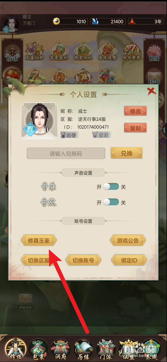167x362 pixels.
Task: Open the 七日登录 login reward icon
Action: point(131,51)
